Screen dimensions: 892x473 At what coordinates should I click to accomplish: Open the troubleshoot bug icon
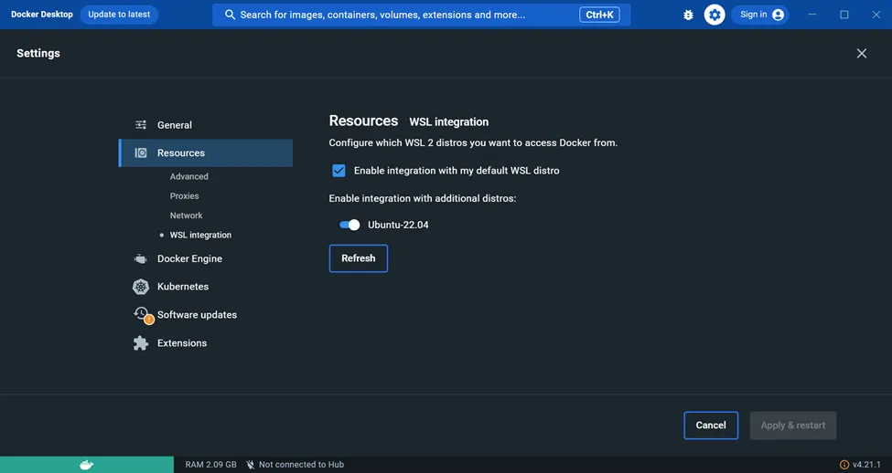[x=688, y=15]
